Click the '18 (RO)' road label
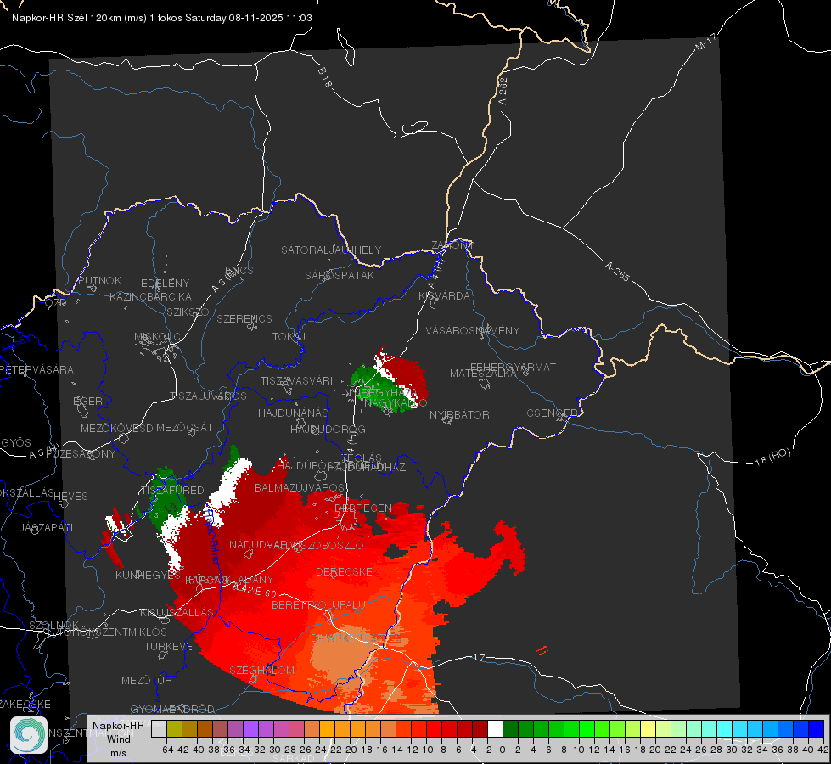This screenshot has width=831, height=764. 772,457
